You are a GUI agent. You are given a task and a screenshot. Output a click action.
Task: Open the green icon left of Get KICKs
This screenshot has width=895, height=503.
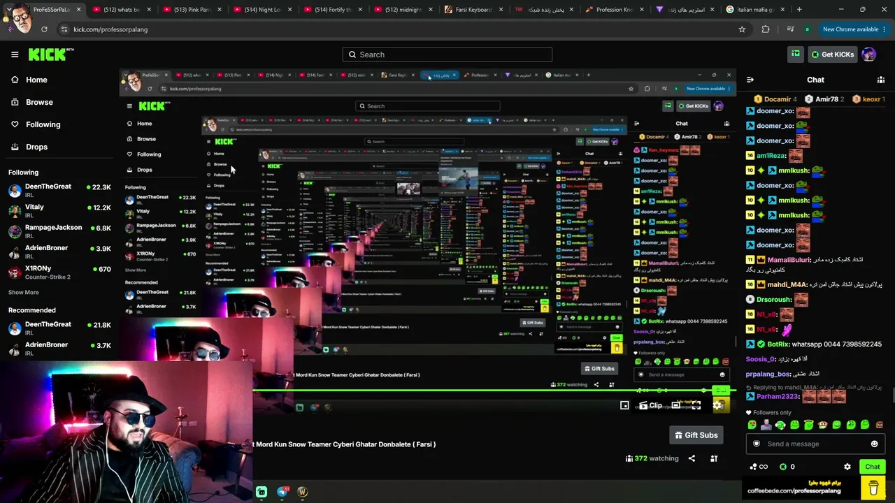[x=796, y=54]
